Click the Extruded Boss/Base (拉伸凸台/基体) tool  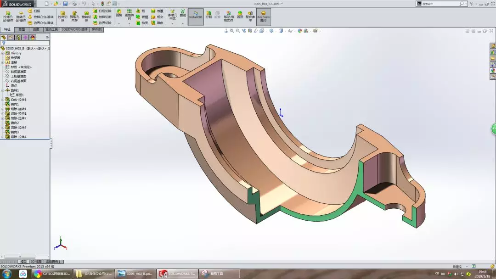pos(8,16)
